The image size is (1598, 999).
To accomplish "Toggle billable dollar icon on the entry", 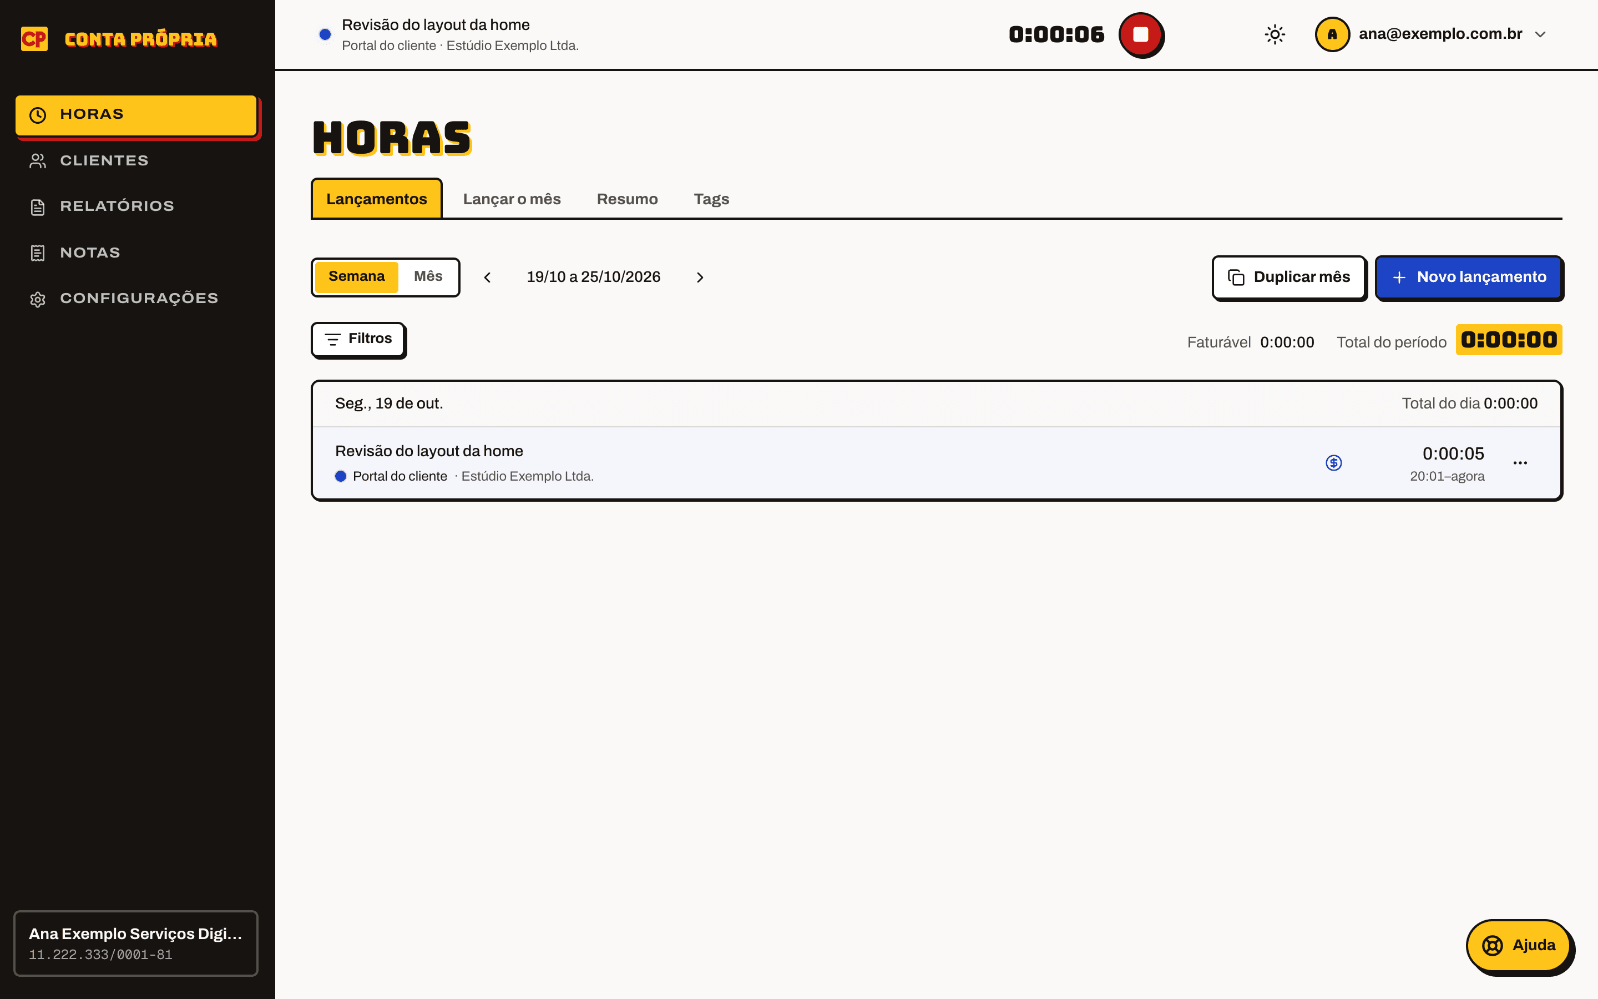I will (x=1333, y=462).
